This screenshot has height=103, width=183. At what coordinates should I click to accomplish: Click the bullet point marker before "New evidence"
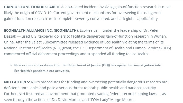point(11,65)
